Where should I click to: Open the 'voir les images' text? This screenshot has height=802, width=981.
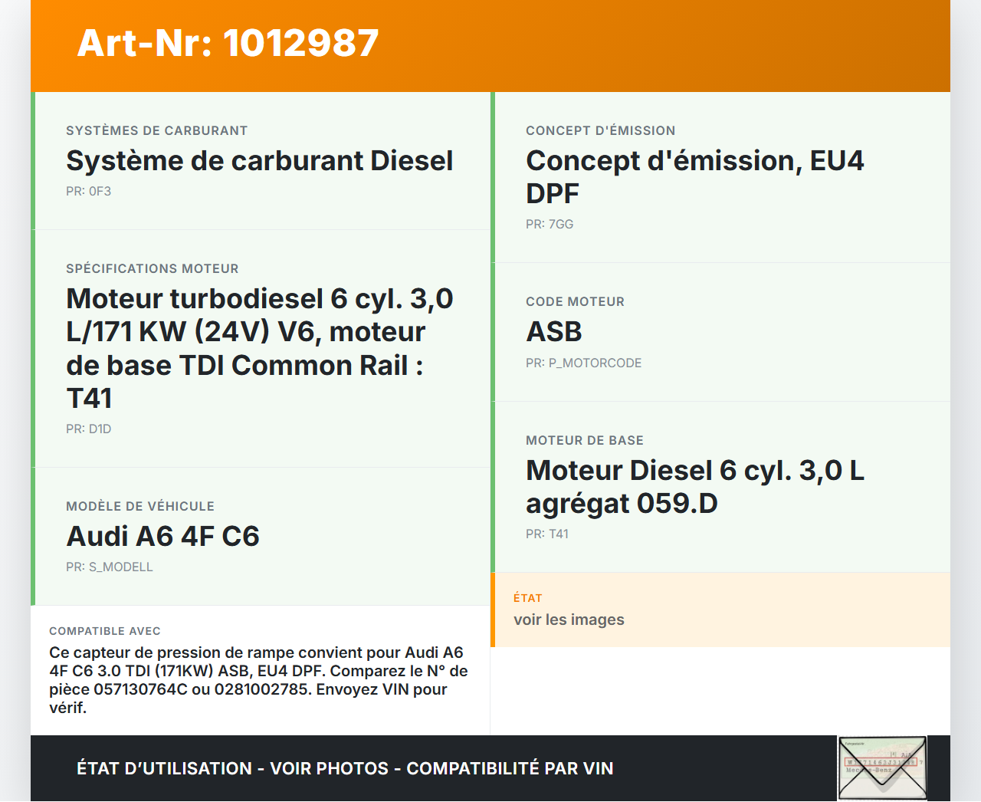pos(569,620)
